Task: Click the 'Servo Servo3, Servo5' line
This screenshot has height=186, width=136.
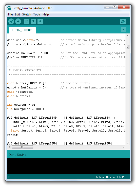Action: point(68,131)
